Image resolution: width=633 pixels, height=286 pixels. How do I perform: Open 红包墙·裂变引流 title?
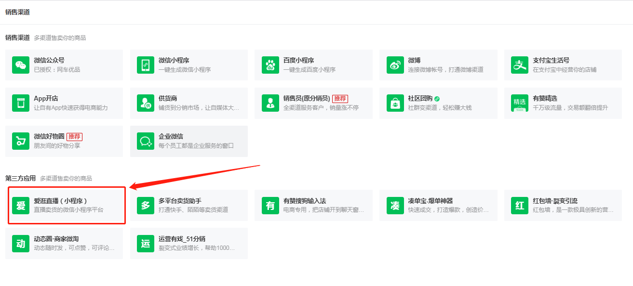[555, 201]
